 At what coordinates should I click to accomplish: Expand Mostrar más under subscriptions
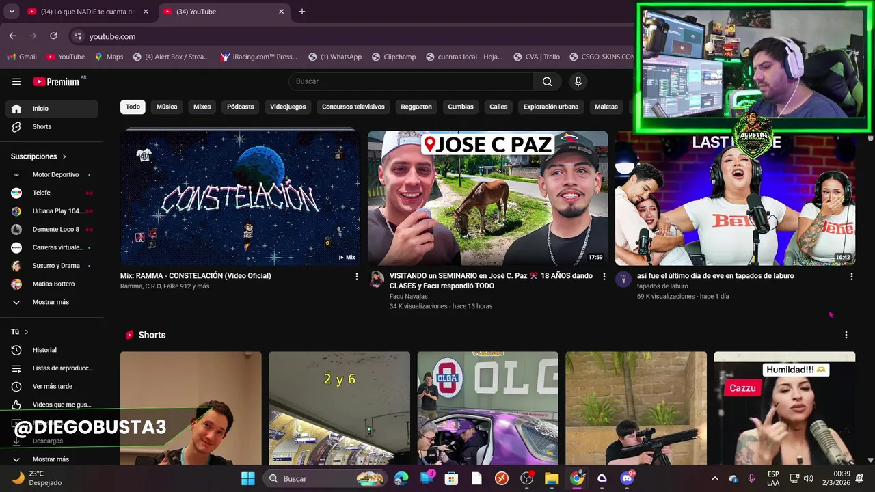(x=52, y=302)
